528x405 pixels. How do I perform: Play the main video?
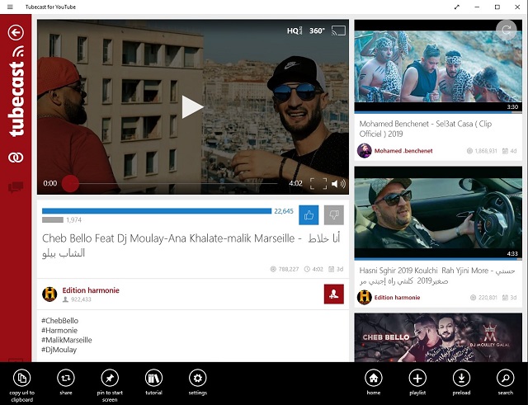pyautogui.click(x=192, y=107)
